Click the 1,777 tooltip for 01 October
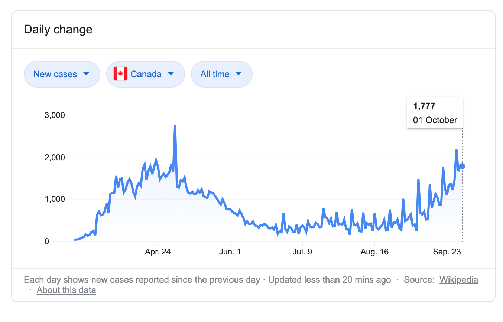The image size is (503, 322). coord(435,113)
